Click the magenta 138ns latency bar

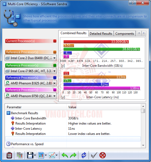click(102, 88)
